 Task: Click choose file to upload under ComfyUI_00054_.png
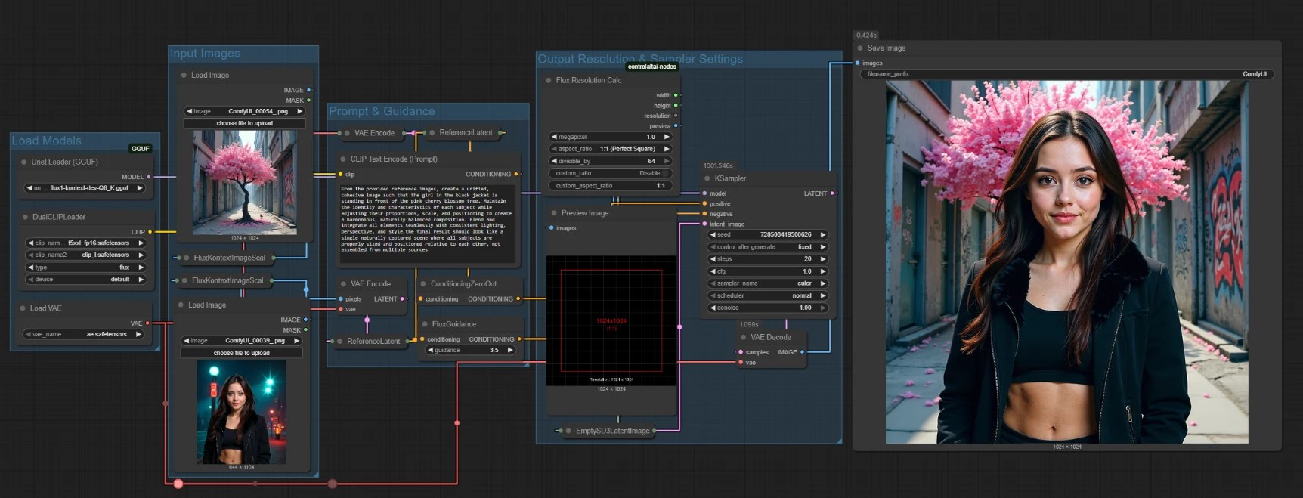point(244,123)
